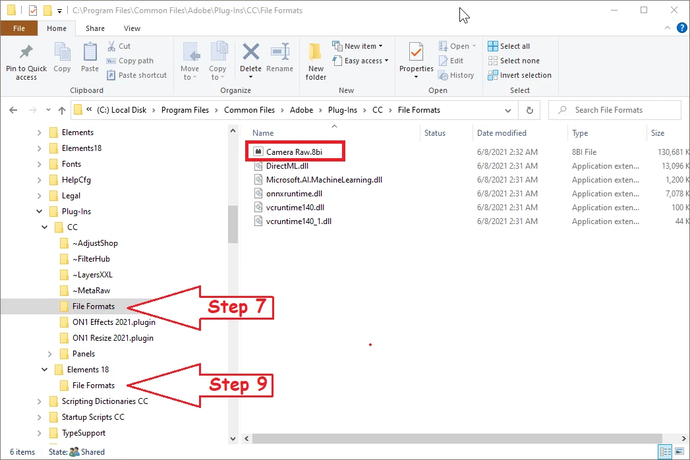This screenshot has width=690, height=460.
Task: Click the Delete red X icon
Action: coord(251,52)
